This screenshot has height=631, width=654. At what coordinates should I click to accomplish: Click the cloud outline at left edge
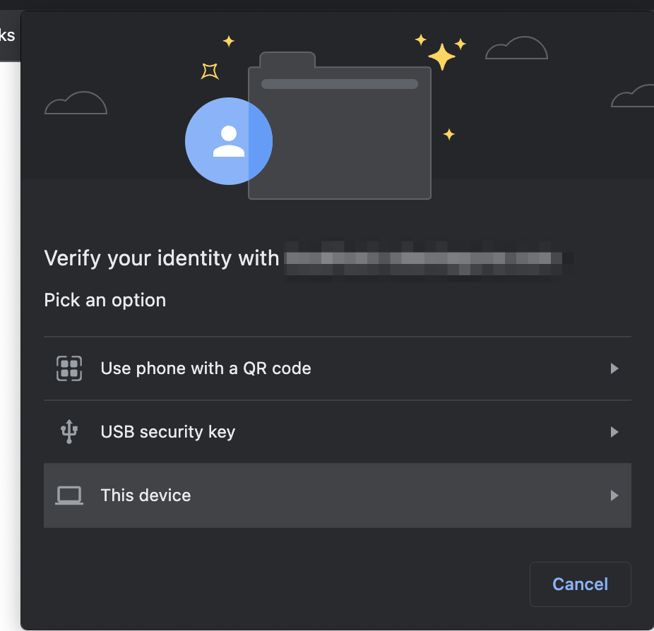click(x=76, y=104)
